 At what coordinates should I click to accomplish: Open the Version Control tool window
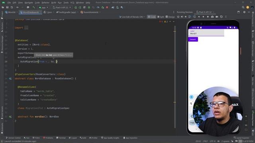click(x=13, y=138)
